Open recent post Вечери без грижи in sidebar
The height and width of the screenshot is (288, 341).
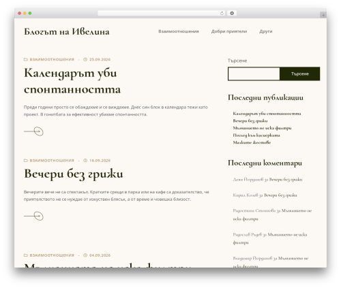coord(250,121)
